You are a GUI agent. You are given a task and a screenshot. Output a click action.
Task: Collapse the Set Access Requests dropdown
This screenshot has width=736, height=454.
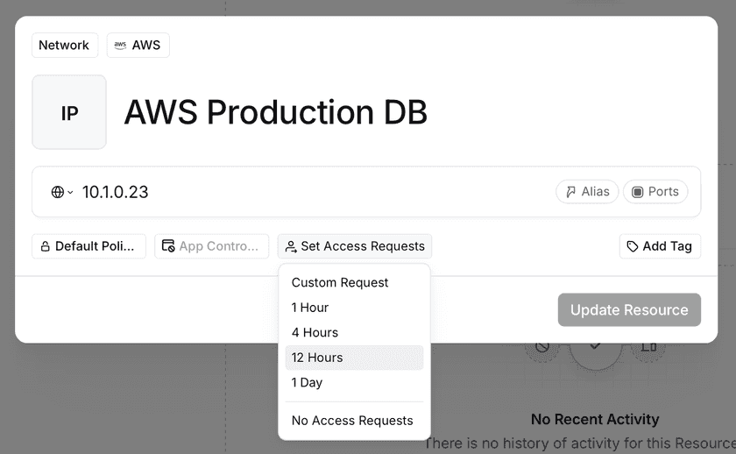(x=354, y=246)
